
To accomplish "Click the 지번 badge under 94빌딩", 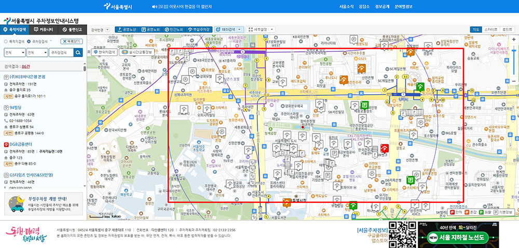I will 8,133.
